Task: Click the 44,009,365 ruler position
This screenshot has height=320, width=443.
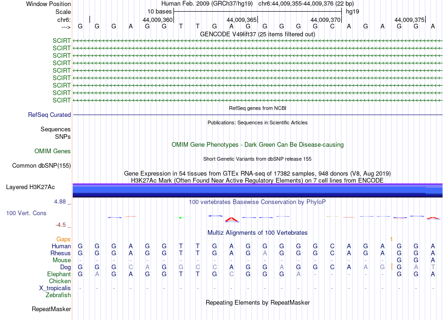Action: (x=241, y=20)
